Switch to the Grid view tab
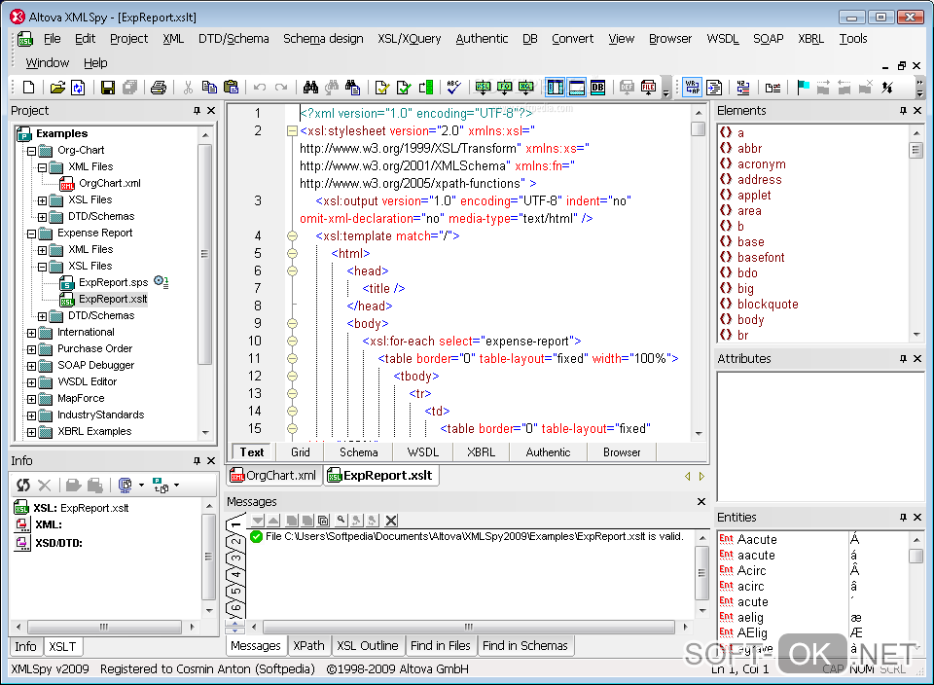The image size is (934, 685). (300, 452)
